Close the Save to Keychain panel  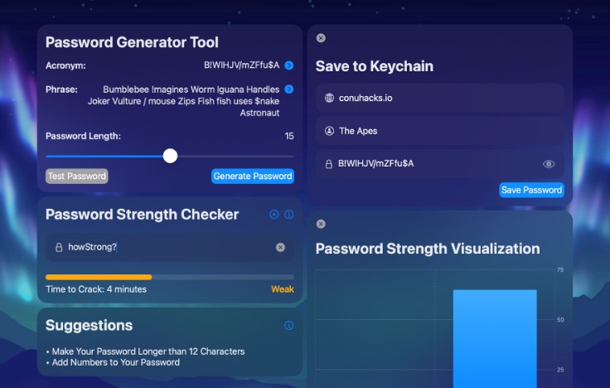point(321,38)
